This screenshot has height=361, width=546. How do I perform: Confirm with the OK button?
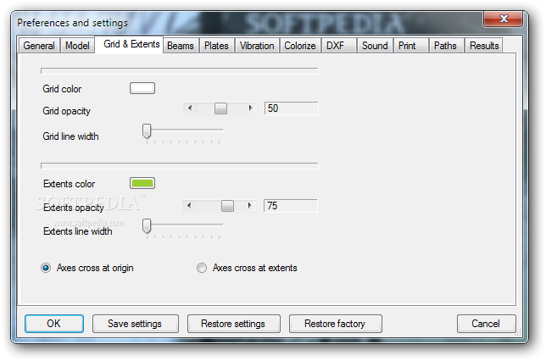click(x=54, y=324)
